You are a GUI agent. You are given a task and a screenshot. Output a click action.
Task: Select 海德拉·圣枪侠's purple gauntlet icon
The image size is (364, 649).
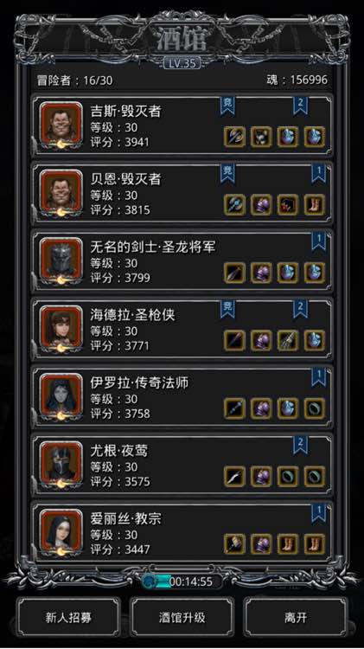pos(261,340)
